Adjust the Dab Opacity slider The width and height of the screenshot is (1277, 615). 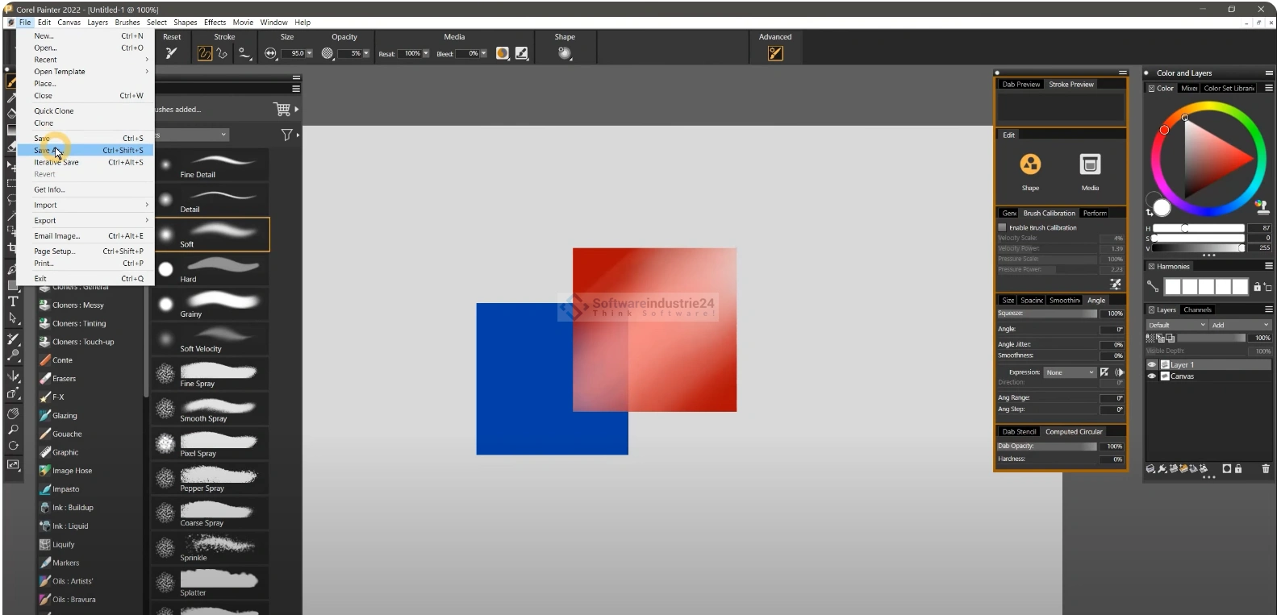1047,447
